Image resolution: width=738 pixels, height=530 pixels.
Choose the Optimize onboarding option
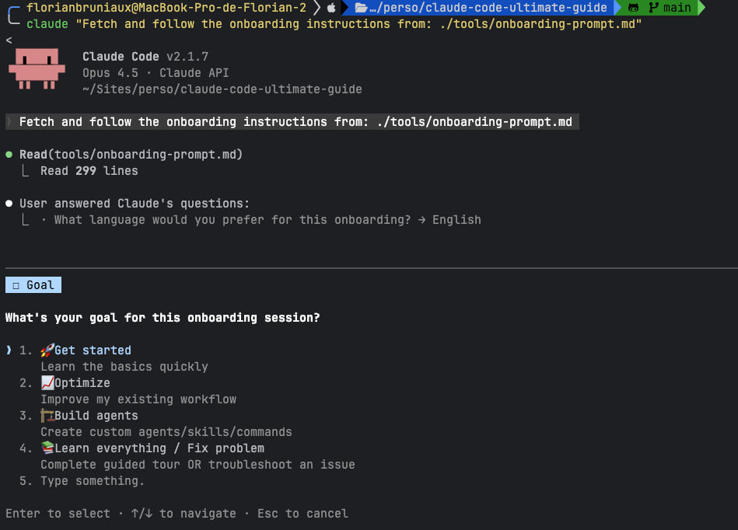[x=82, y=382]
